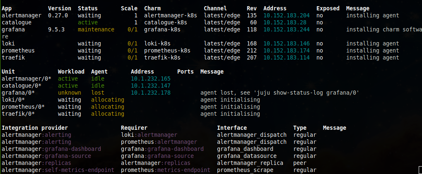422x174 pixels.
Task: Click the traefik app address 10.152.183.114
Action: tap(287, 57)
